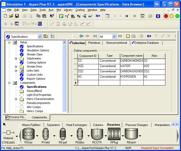Click the Reinitialize run icon
Viewport: 181px width, 151px height.
click(x=127, y=16)
